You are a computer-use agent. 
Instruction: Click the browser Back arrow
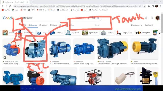3,6
